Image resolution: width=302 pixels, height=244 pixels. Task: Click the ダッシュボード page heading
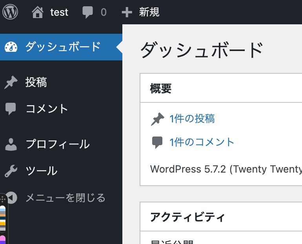click(202, 50)
